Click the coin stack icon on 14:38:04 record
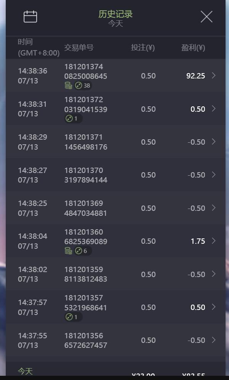This screenshot has width=229, height=380. (x=68, y=251)
